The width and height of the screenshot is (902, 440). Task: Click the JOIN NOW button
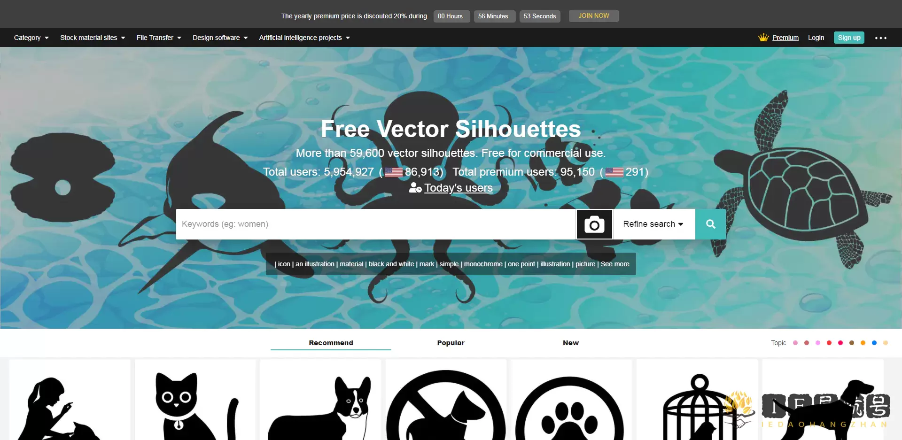(x=594, y=16)
